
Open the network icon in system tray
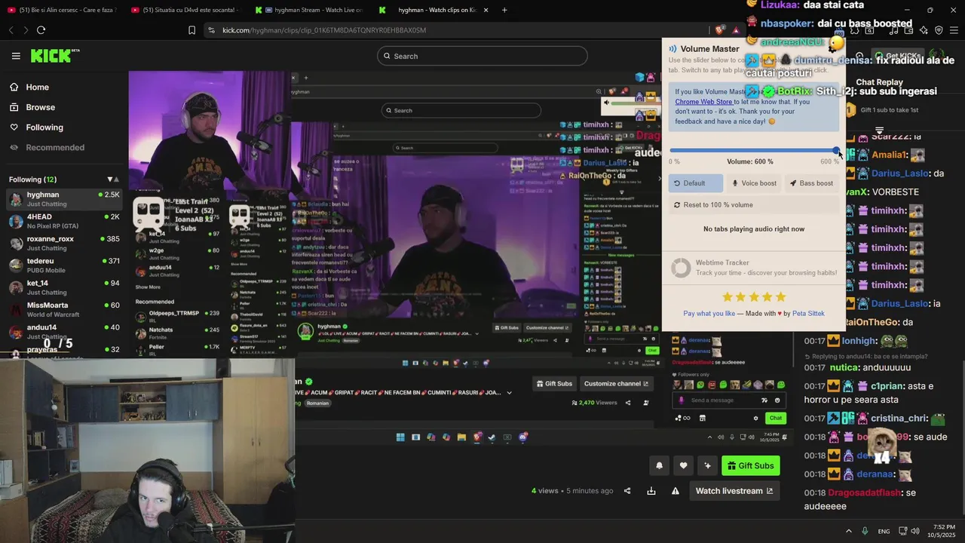click(902, 531)
